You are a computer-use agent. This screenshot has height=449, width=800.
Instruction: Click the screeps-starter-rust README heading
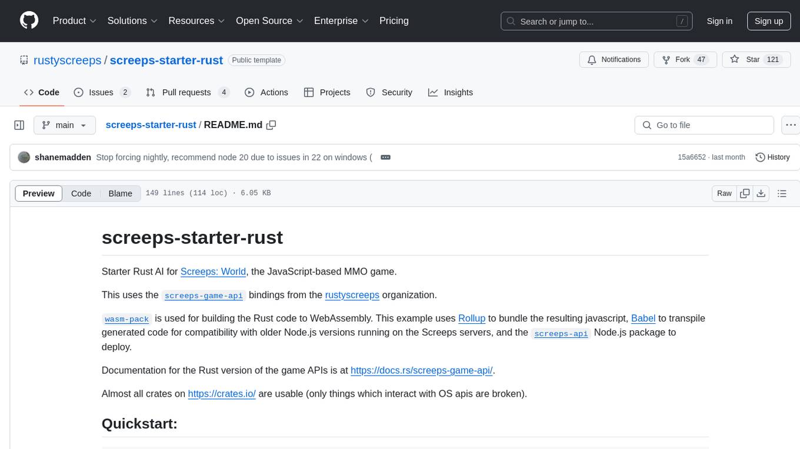(192, 237)
